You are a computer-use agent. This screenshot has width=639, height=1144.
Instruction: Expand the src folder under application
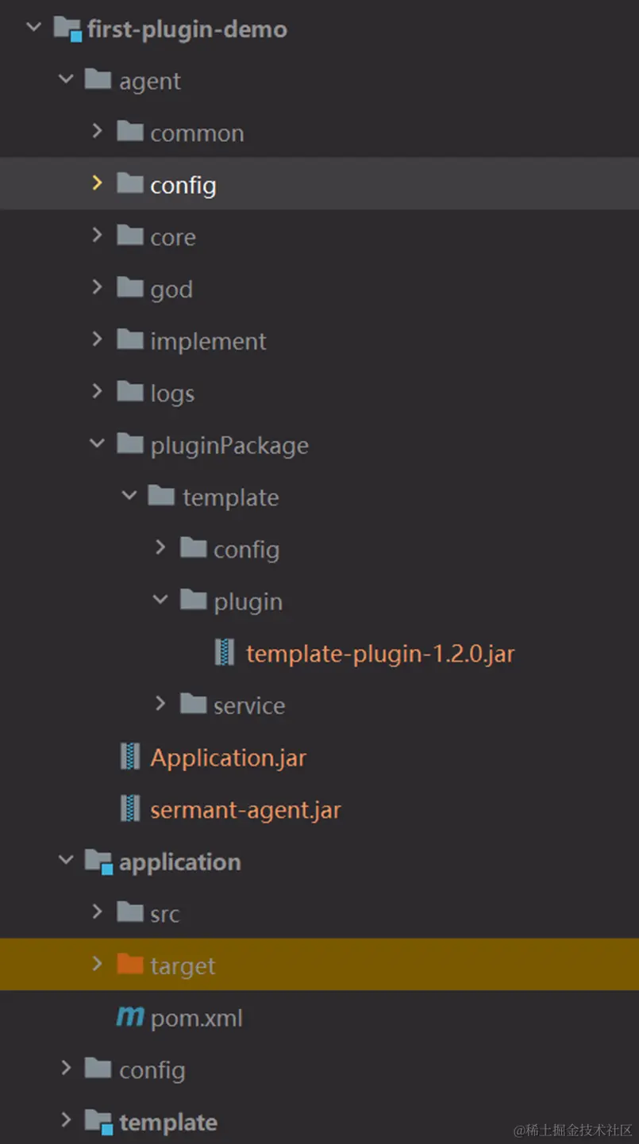(x=97, y=912)
